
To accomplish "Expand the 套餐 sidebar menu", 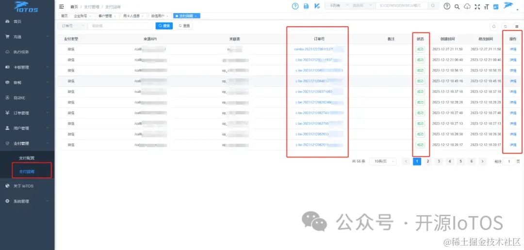I will [27, 82].
